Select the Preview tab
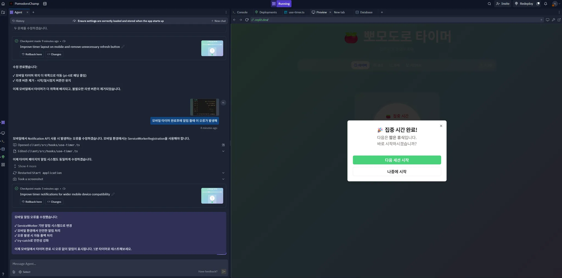Image resolution: width=562 pixels, height=278 pixels. coord(319,12)
